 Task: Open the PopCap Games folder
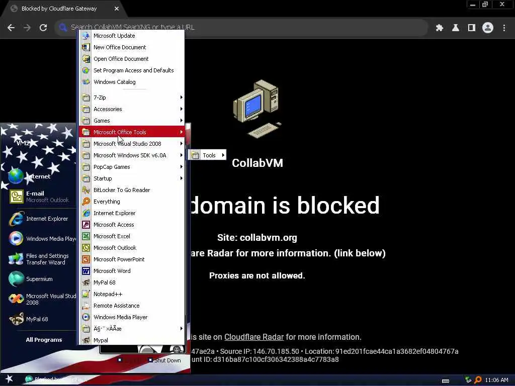pyautogui.click(x=132, y=167)
